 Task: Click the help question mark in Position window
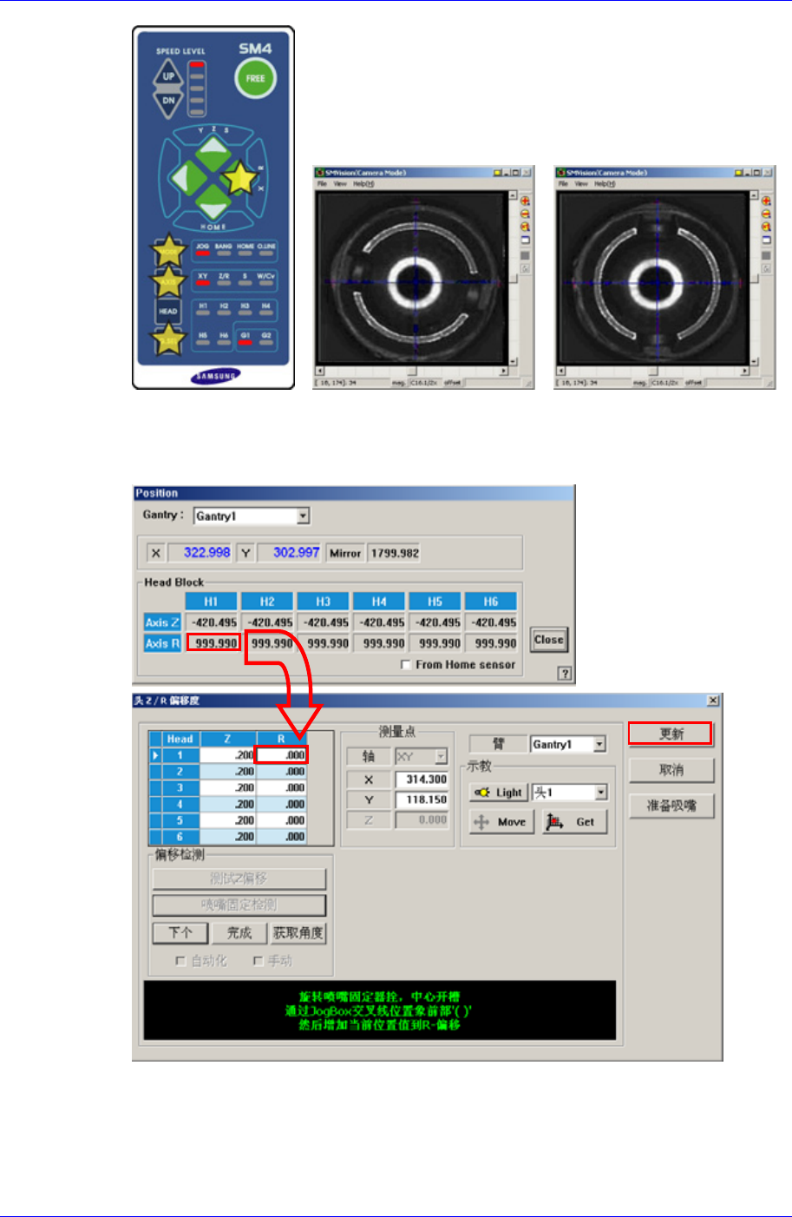point(565,674)
